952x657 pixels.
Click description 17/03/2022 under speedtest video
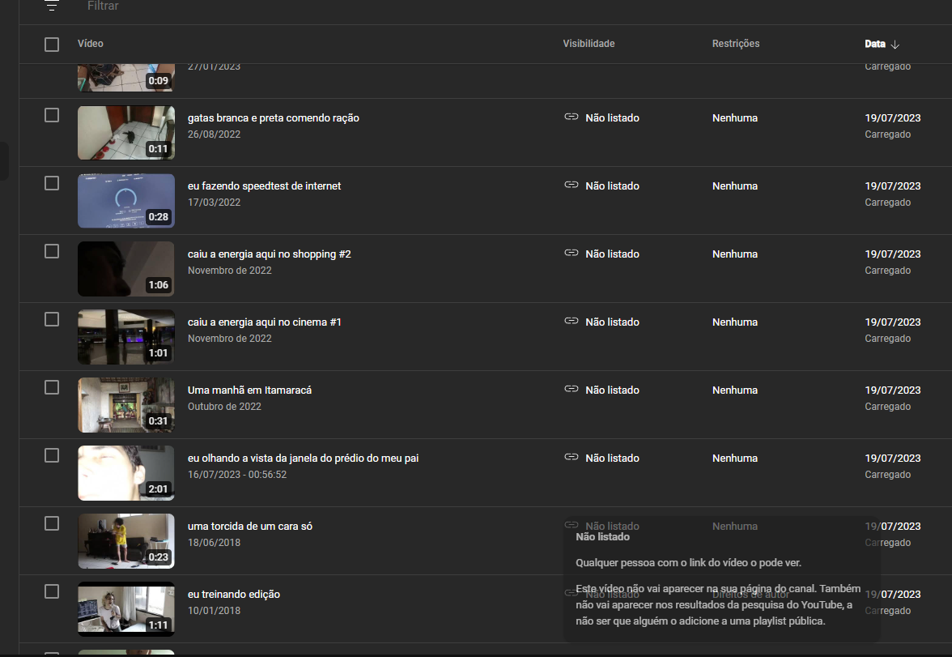(214, 203)
